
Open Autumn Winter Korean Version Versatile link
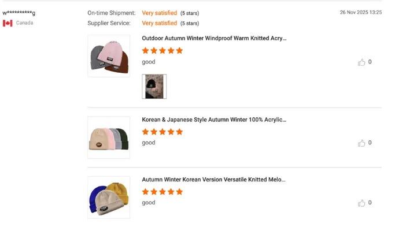[213, 180]
